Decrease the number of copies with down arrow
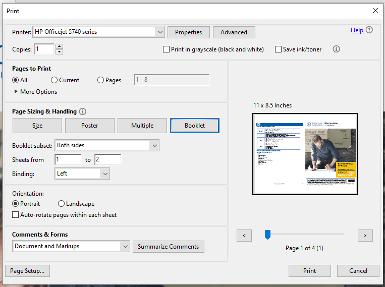The image size is (385, 287). (59, 51)
